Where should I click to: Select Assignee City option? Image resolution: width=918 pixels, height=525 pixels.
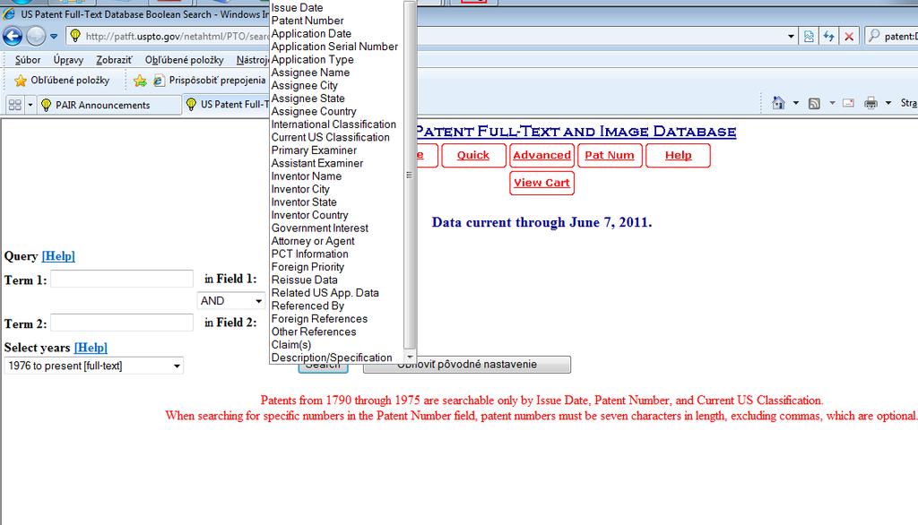pos(304,85)
